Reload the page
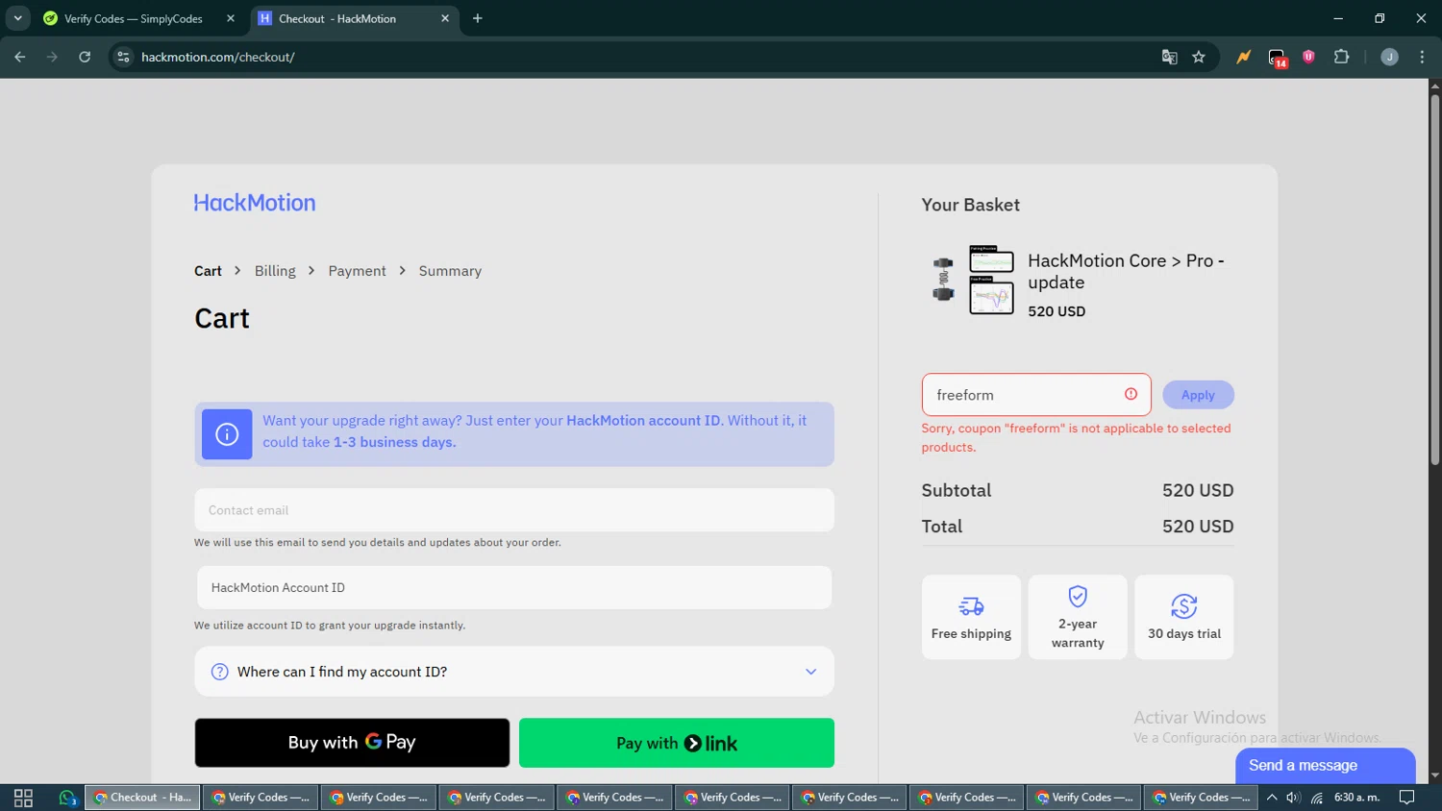The image size is (1442, 811). [x=85, y=57]
